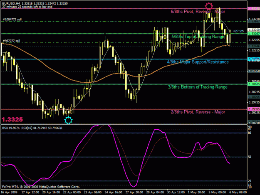Select the '5/8ths Top of Trading Range' label
This screenshot has width=260, height=195.
pyautogui.click(x=198, y=37)
